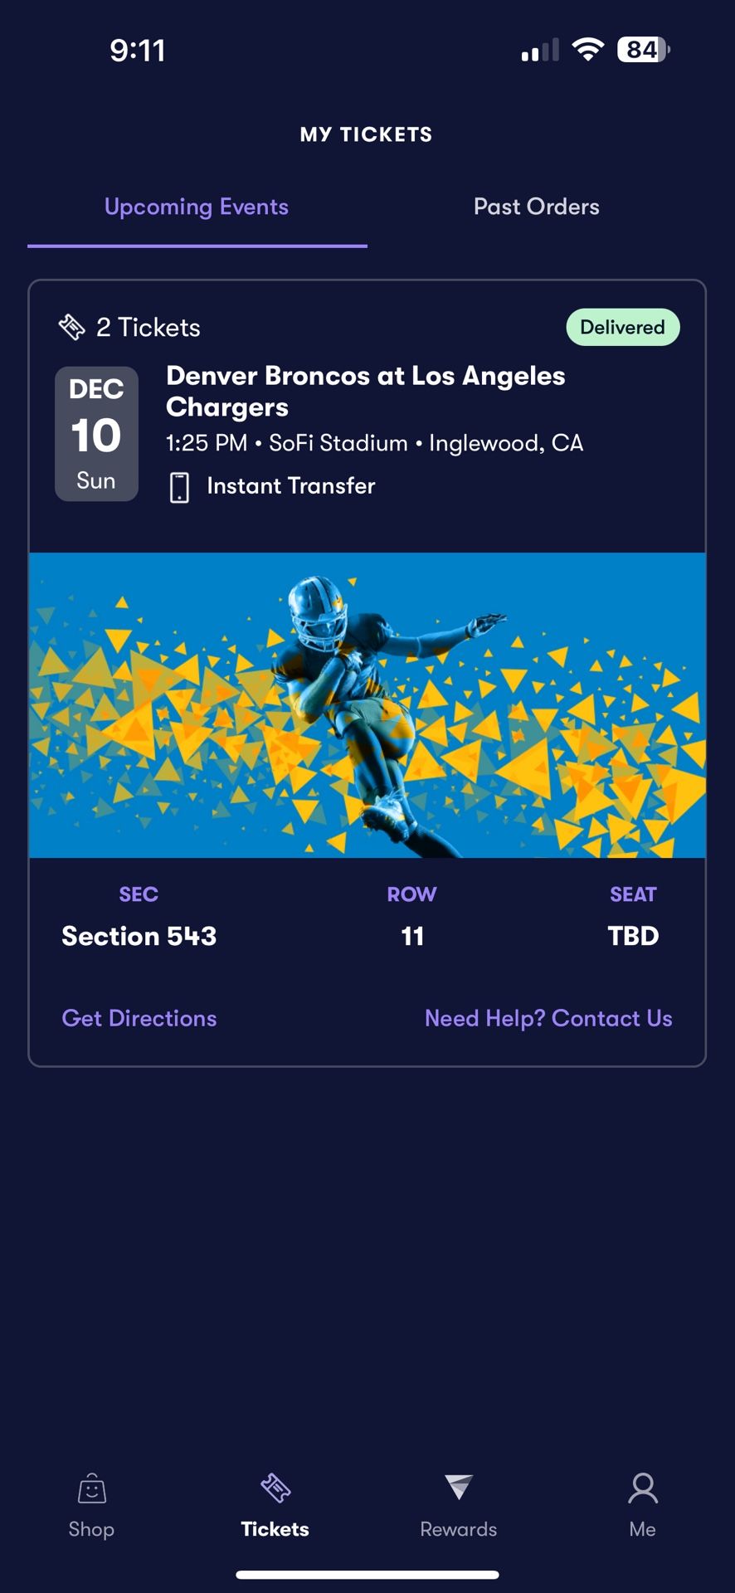
Task: Tap the football player event image
Action: click(x=367, y=705)
